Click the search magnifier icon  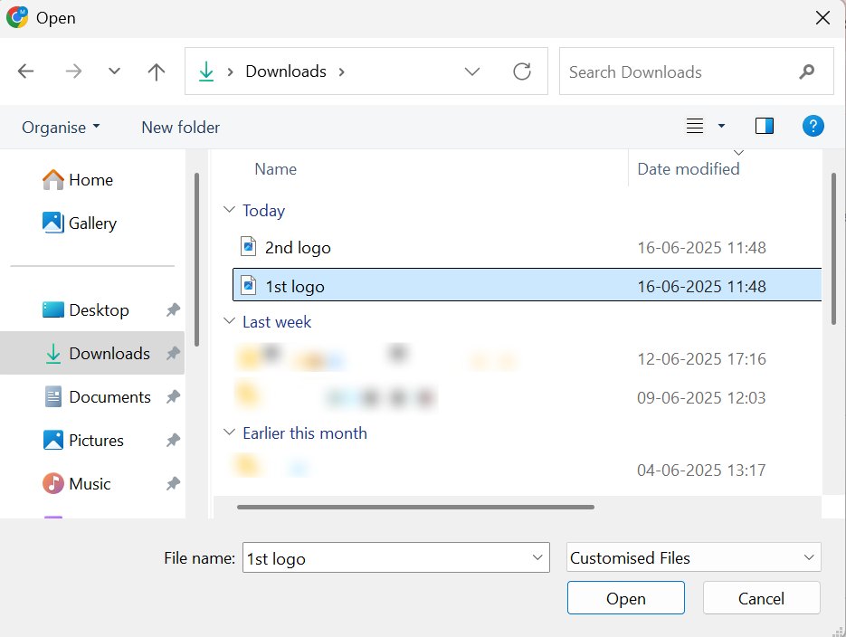click(807, 72)
